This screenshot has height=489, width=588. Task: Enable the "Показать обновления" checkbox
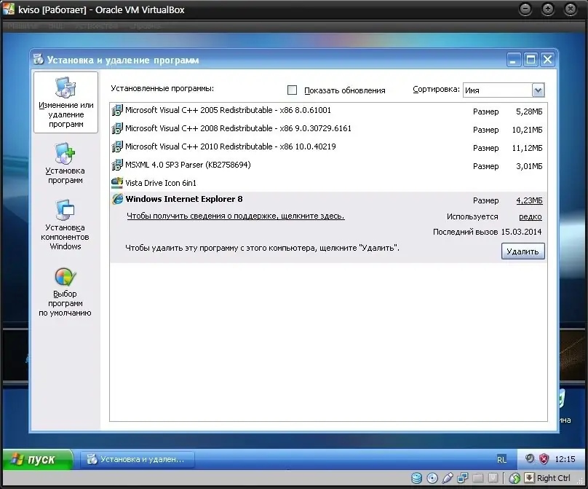(x=292, y=90)
